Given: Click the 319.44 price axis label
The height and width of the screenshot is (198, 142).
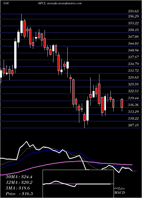Looking at the screenshot, I should [133, 98].
